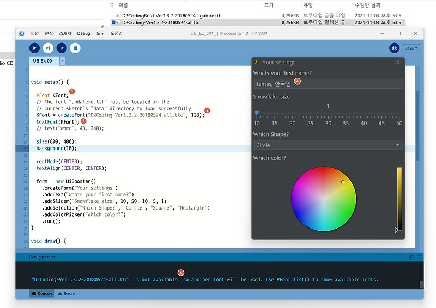Select D2Coding-Ver1.3.2-20180524-all.ttc file in Explorer
The width and height of the screenshot is (436, 308).
coord(160,22)
